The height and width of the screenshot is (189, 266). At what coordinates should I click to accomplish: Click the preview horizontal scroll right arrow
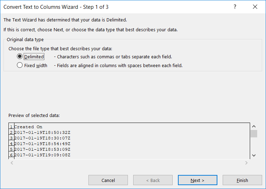[x=246, y=163]
